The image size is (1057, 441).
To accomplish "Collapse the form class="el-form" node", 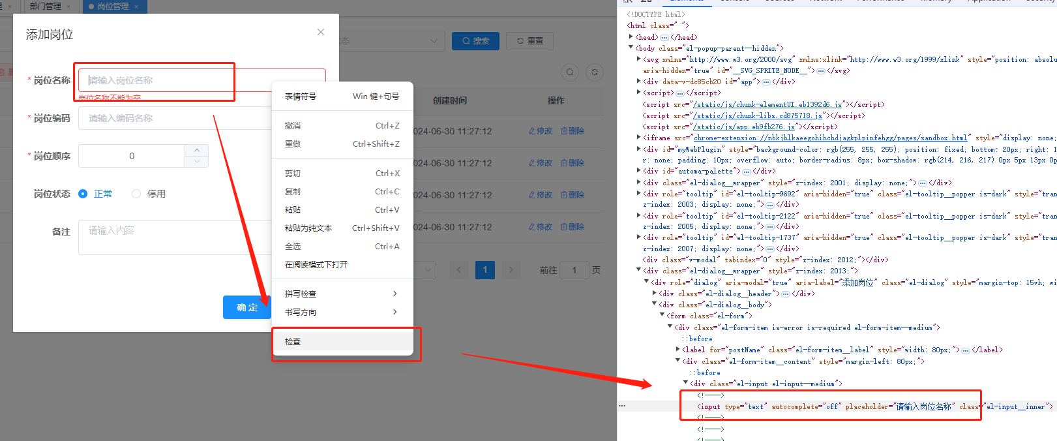I will [x=662, y=316].
